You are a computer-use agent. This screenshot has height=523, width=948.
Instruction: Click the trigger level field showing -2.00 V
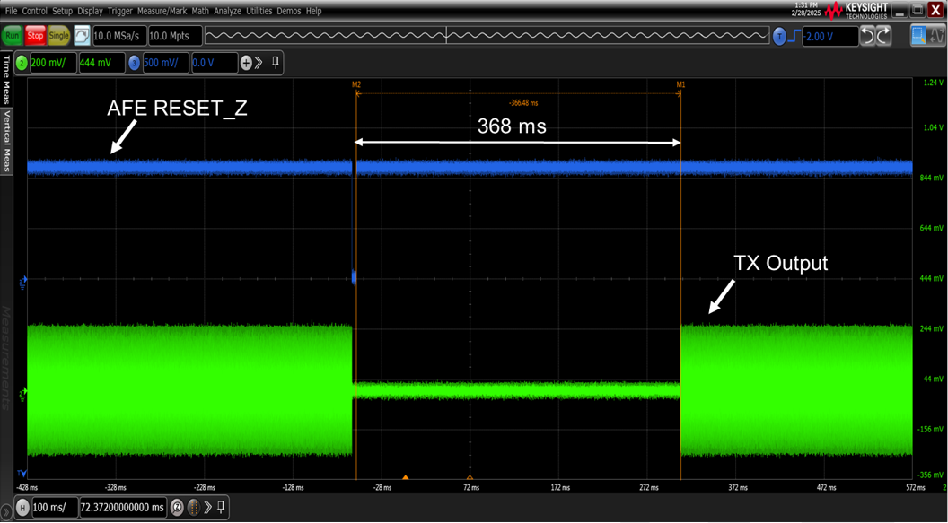(x=829, y=36)
